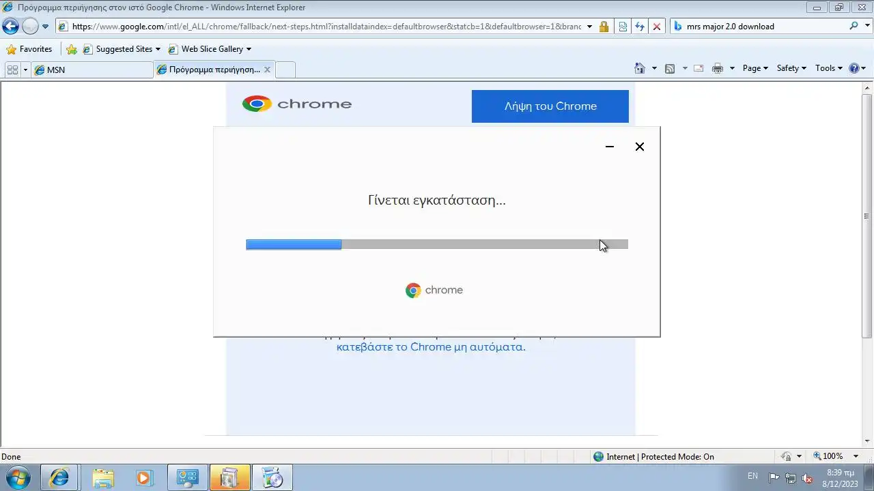The image size is (874, 491).
Task: Click the Help question mark icon
Action: tap(854, 68)
